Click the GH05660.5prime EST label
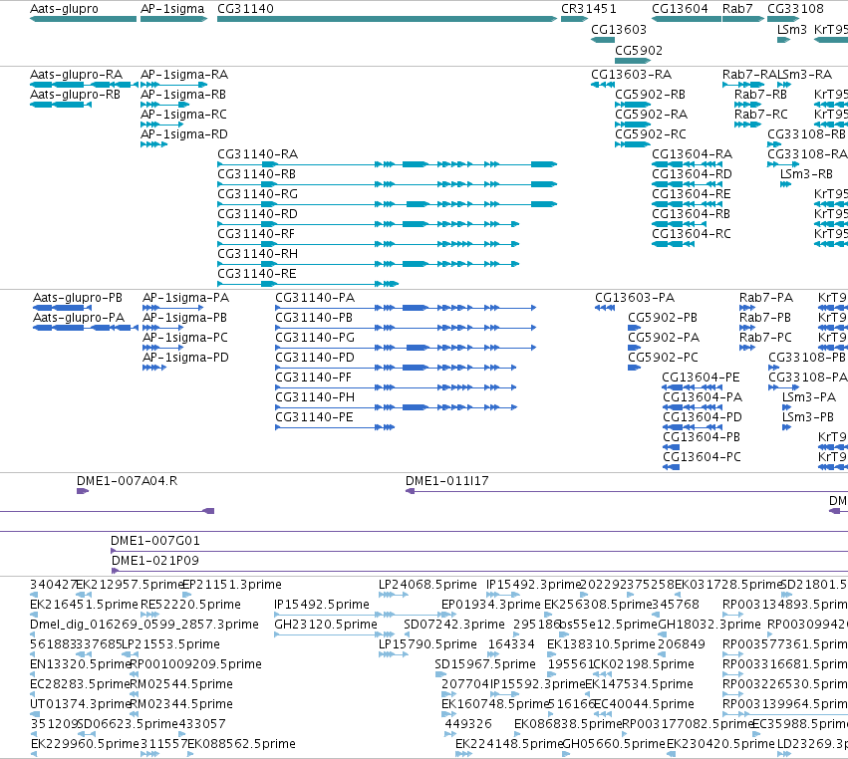 [x=615, y=744]
